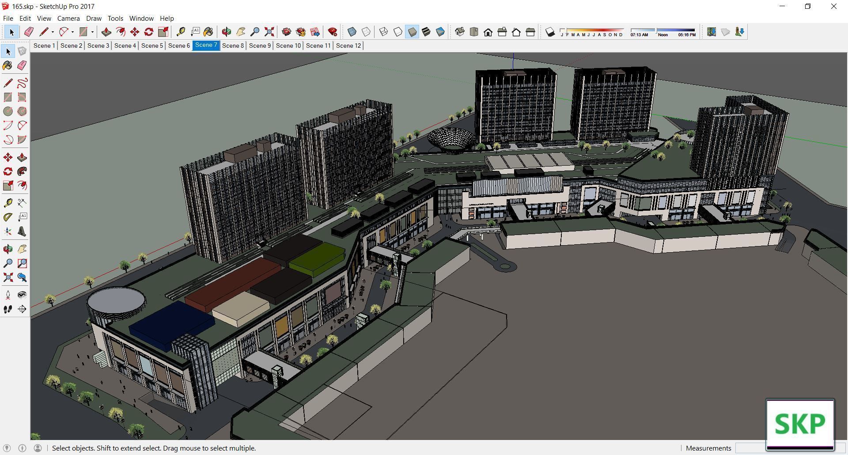Expand the Arc tool dropdown arrow

pos(72,32)
